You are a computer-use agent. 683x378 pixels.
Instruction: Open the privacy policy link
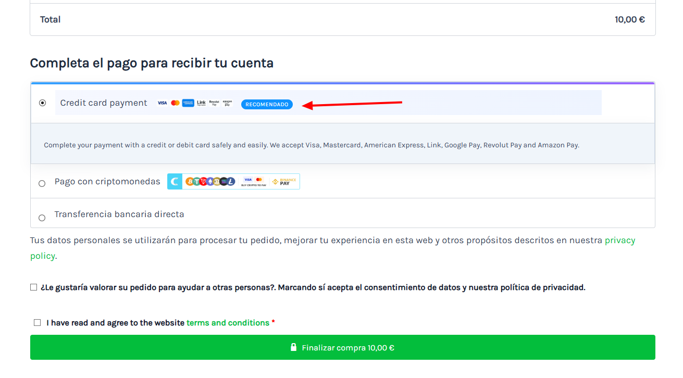click(619, 241)
